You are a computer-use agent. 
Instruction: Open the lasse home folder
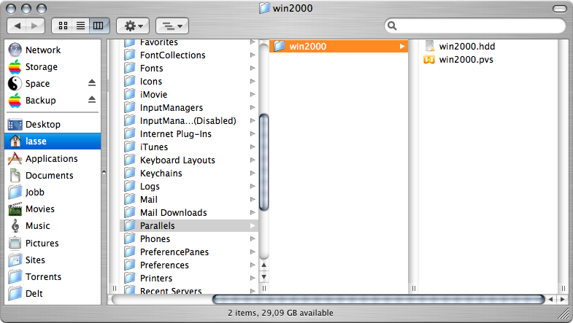[53, 141]
